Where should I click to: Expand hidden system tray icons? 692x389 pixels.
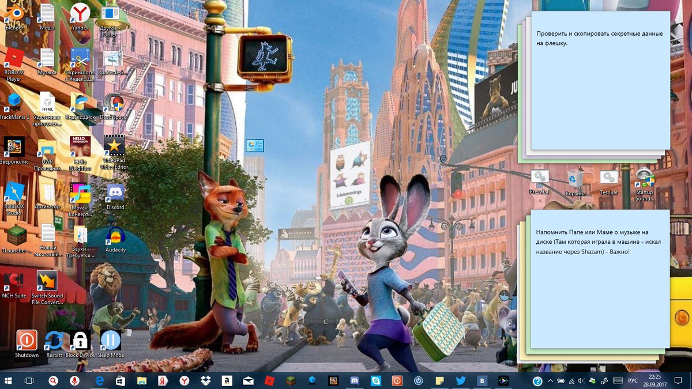(x=550, y=381)
